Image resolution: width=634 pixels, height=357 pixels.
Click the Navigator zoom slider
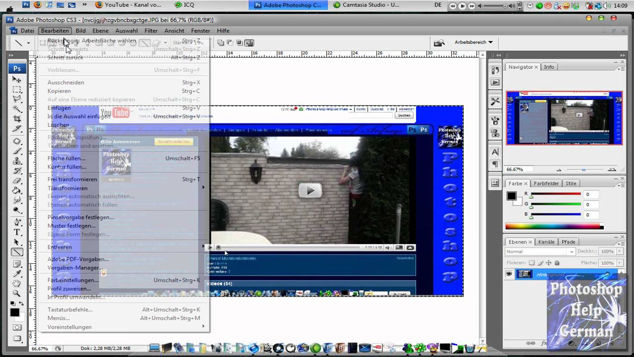[583, 170]
